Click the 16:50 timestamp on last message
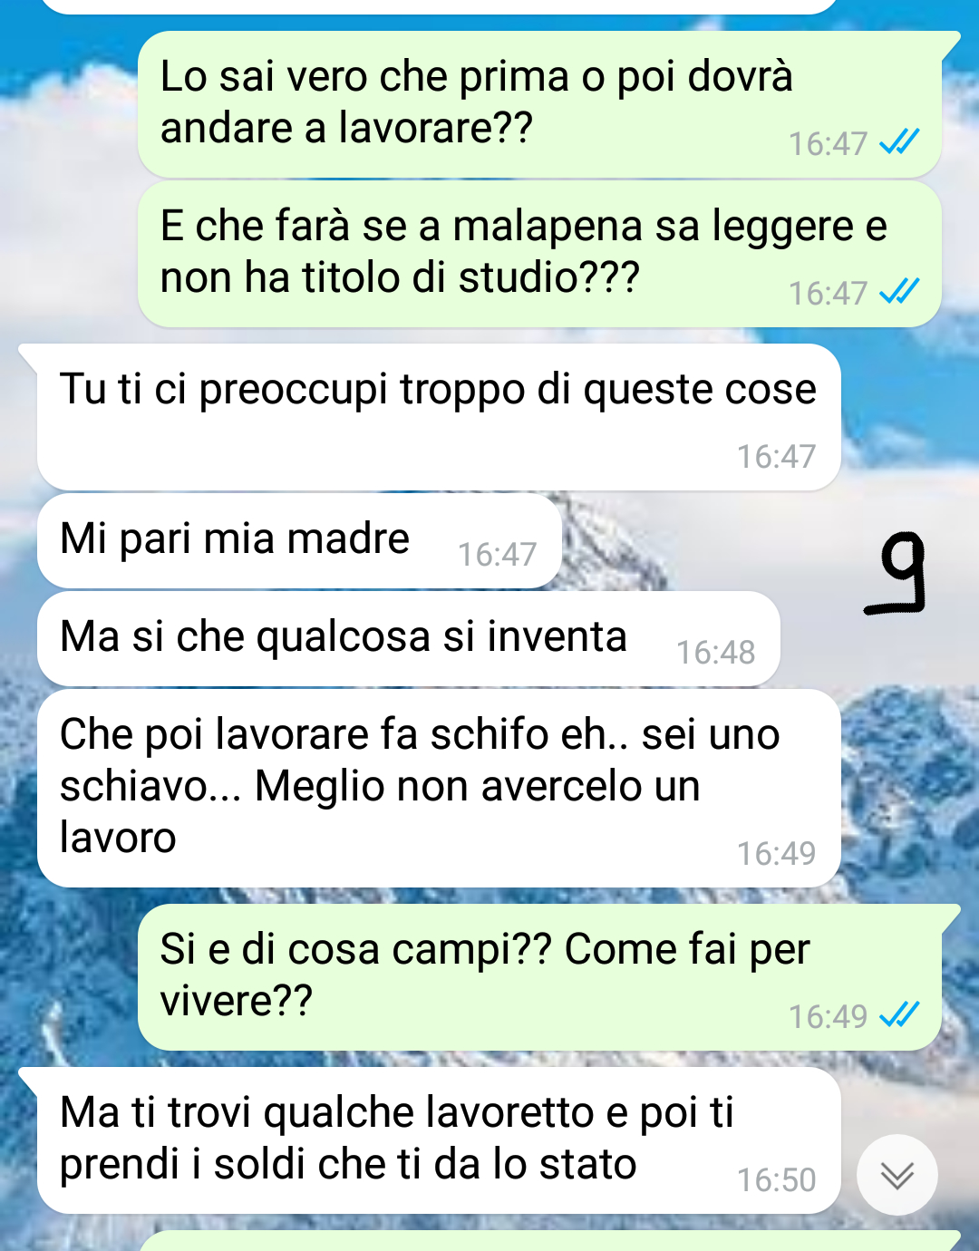 tap(776, 1179)
